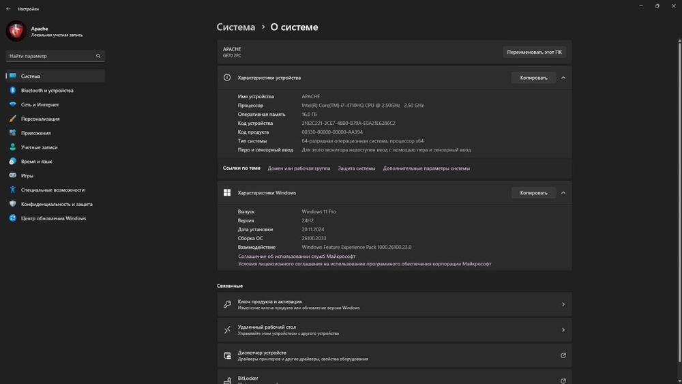This screenshot has height=384, width=682.
Task: Collapse the Характеристики устройства section
Action: click(563, 78)
